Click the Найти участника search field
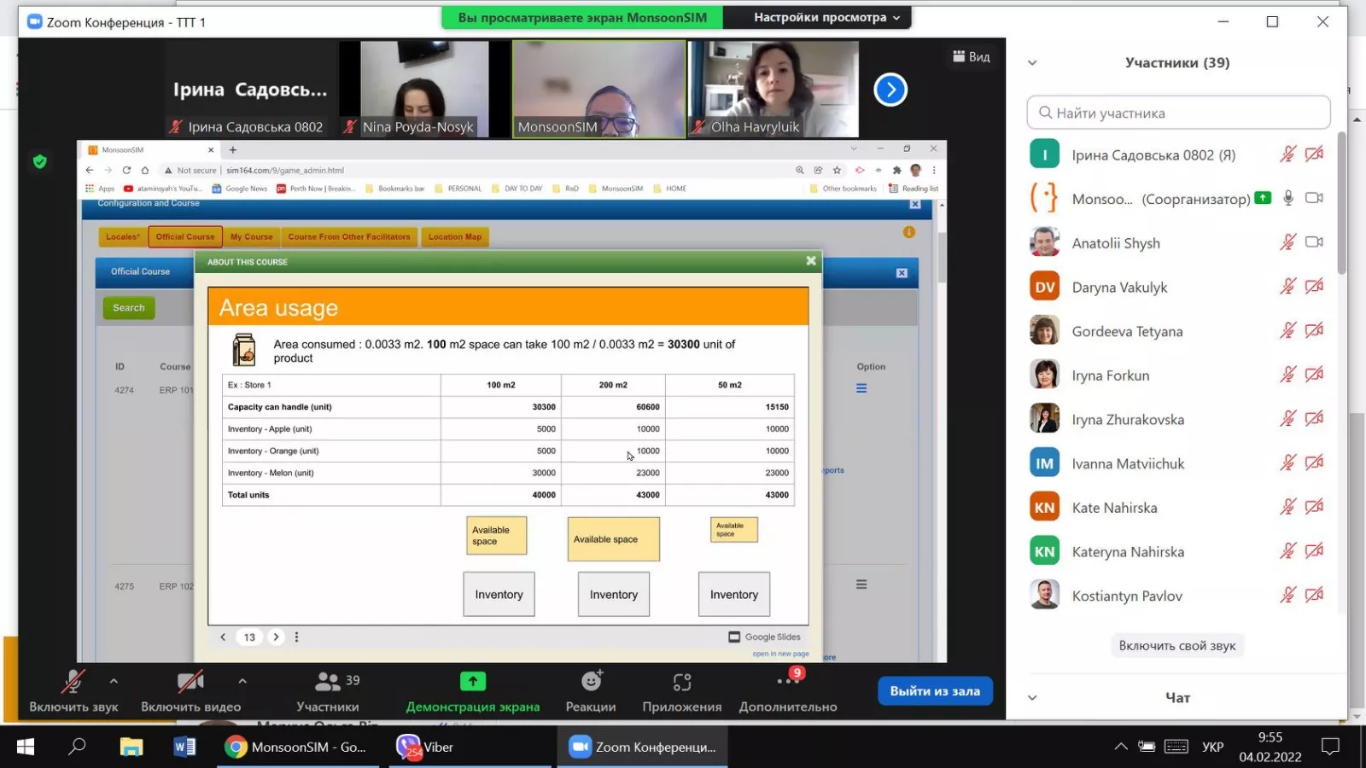 [1178, 113]
